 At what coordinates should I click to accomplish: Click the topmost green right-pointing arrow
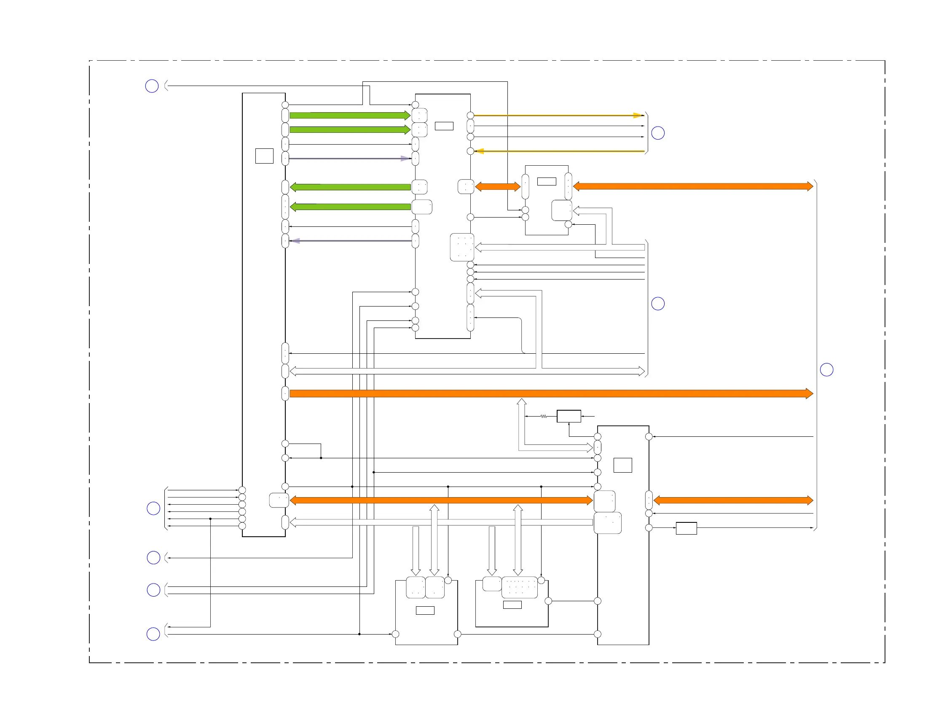coord(350,115)
